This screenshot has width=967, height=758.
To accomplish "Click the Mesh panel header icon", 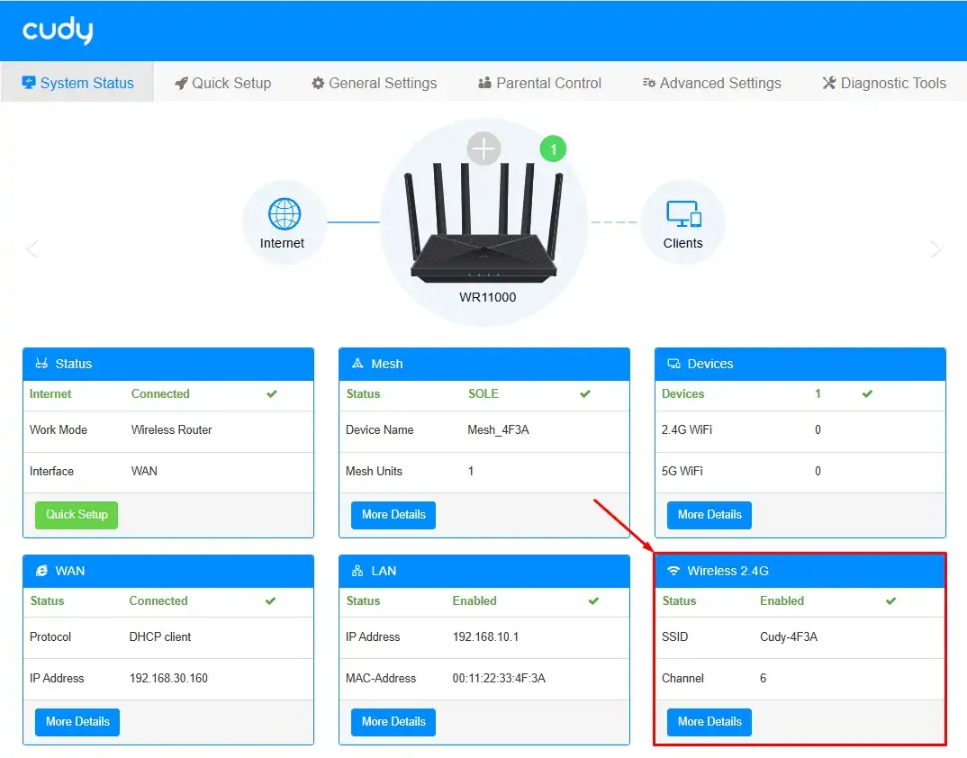I will tap(357, 364).
